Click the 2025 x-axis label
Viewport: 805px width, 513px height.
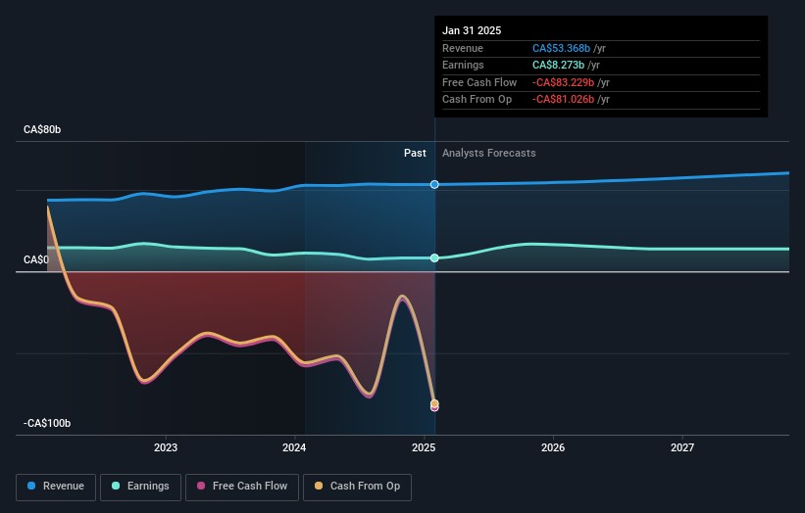(424, 448)
